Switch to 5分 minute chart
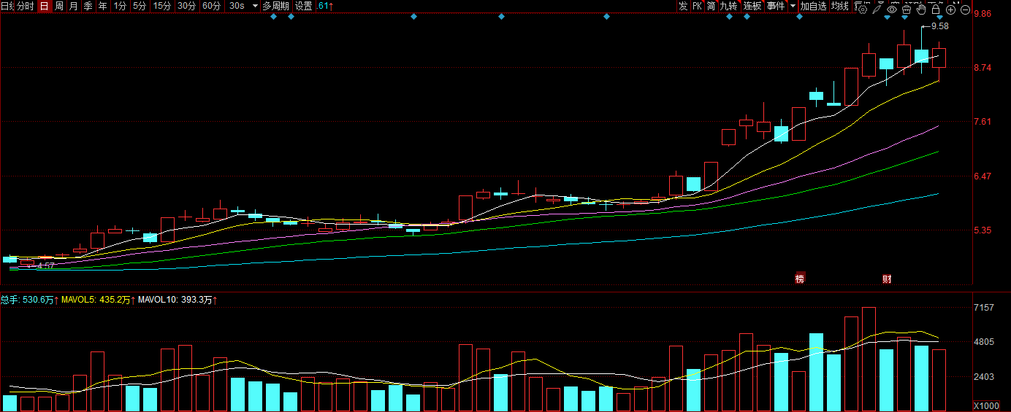The height and width of the screenshot is (412, 1011). coord(140,6)
